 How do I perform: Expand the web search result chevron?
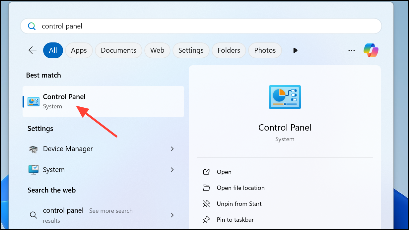click(172, 215)
